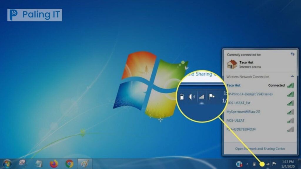This screenshot has height=169, width=301.
Task: Click signal bars for FiOS-U6ZAT_Ext
Action: pyautogui.click(x=291, y=103)
